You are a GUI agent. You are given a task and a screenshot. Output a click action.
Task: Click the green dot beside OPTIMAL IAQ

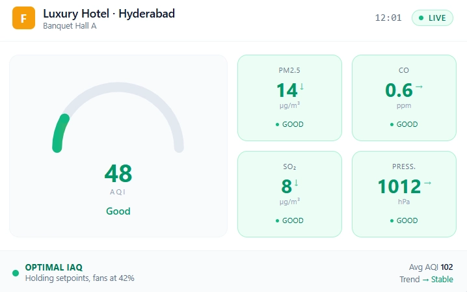[x=16, y=273]
